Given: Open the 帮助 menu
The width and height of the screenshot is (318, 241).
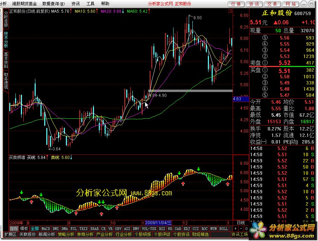Looking at the screenshot, I should 105,4.
